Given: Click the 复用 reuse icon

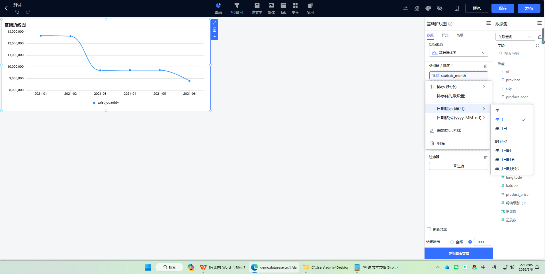Looking at the screenshot, I should (310, 8).
